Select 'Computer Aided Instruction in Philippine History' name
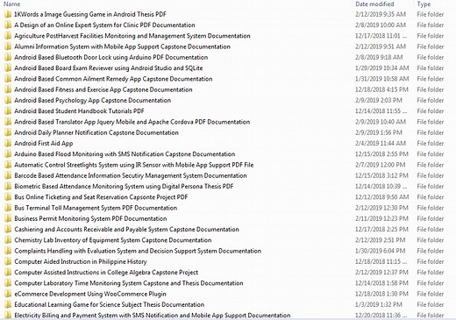The image size is (456, 320). 81,262
